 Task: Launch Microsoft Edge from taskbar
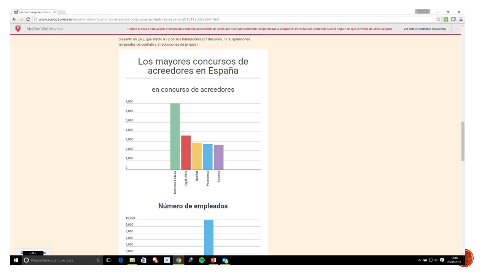[x=121, y=260]
